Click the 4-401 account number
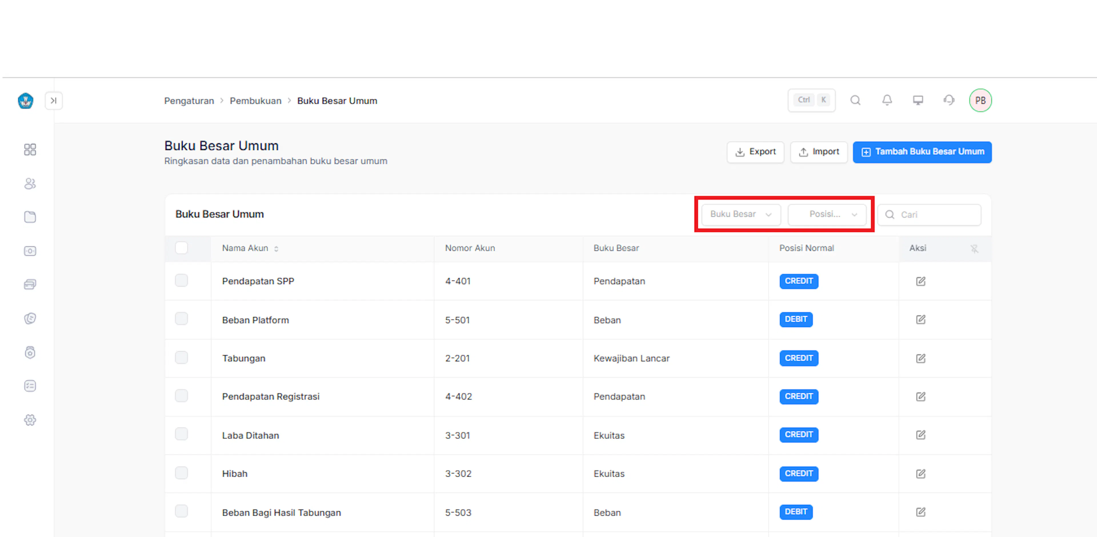The image size is (1097, 537). (x=458, y=281)
